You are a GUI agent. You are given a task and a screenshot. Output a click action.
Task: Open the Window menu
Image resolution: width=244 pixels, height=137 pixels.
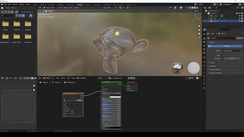(21, 5)
